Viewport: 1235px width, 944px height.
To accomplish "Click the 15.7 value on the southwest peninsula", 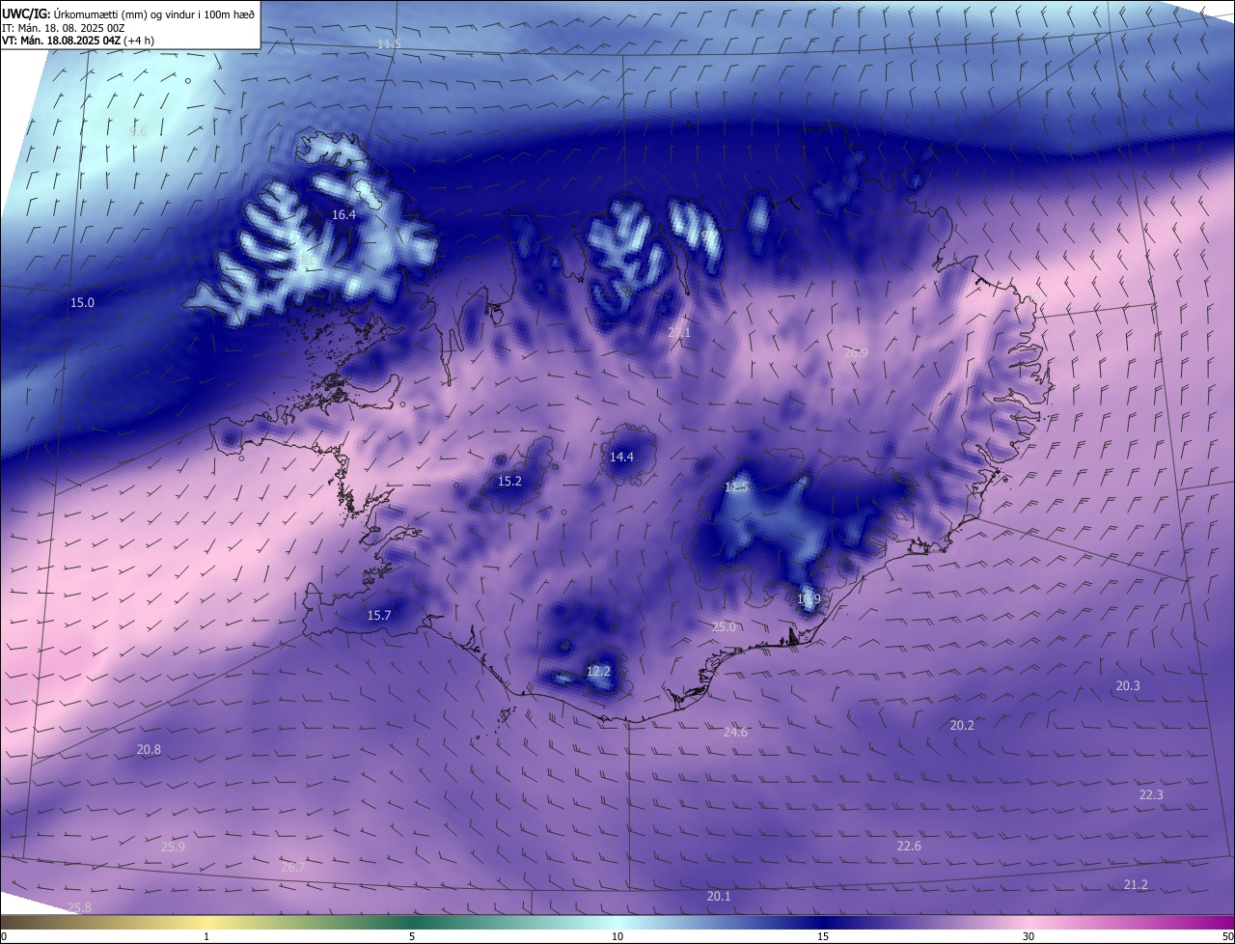I will pos(379,616).
